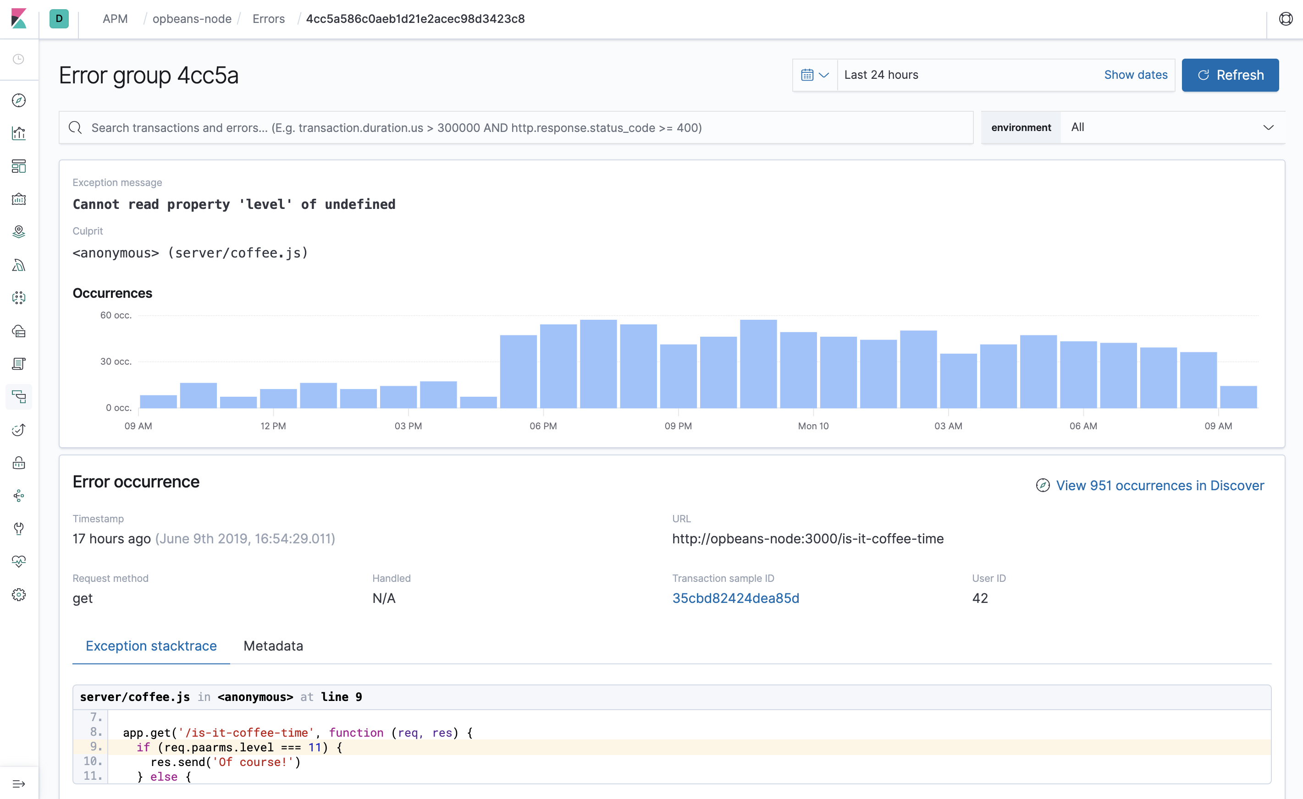1303x799 pixels.
Task: Click the Handled N/A field
Action: [384, 598]
